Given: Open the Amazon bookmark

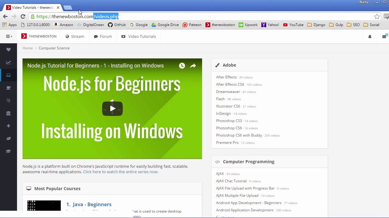Looking at the screenshot, I should pyautogui.click(x=64, y=25).
